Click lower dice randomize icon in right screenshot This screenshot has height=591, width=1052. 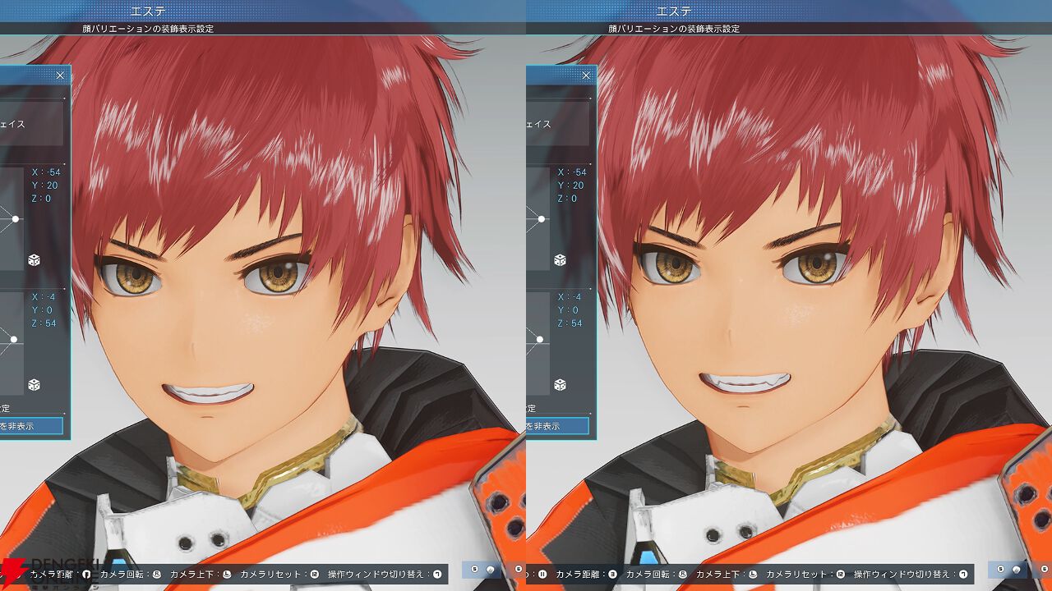(x=560, y=385)
